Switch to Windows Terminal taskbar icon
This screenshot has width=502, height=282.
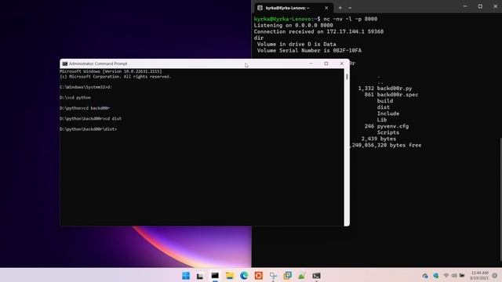tap(317, 276)
